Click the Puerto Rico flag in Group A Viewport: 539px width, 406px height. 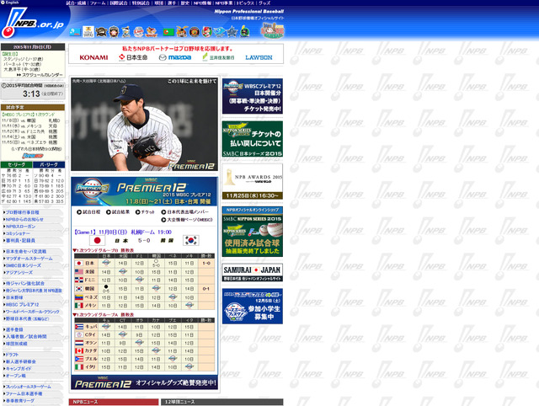point(79,359)
